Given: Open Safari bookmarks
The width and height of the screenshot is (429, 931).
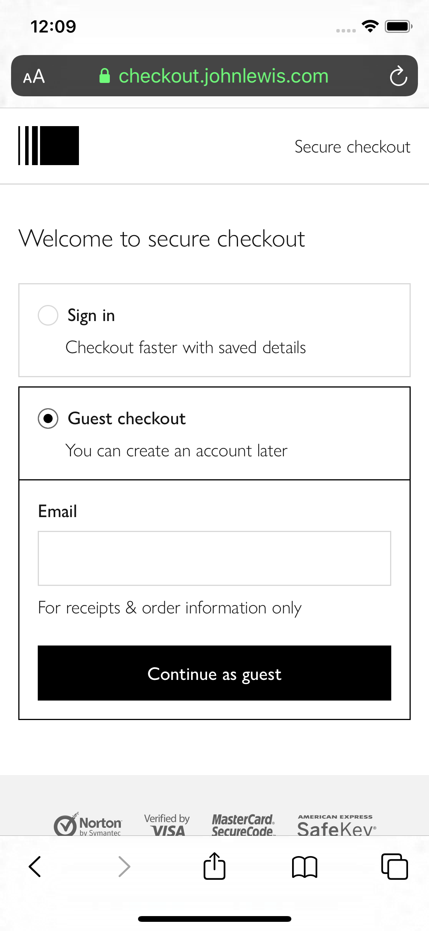Looking at the screenshot, I should (305, 866).
